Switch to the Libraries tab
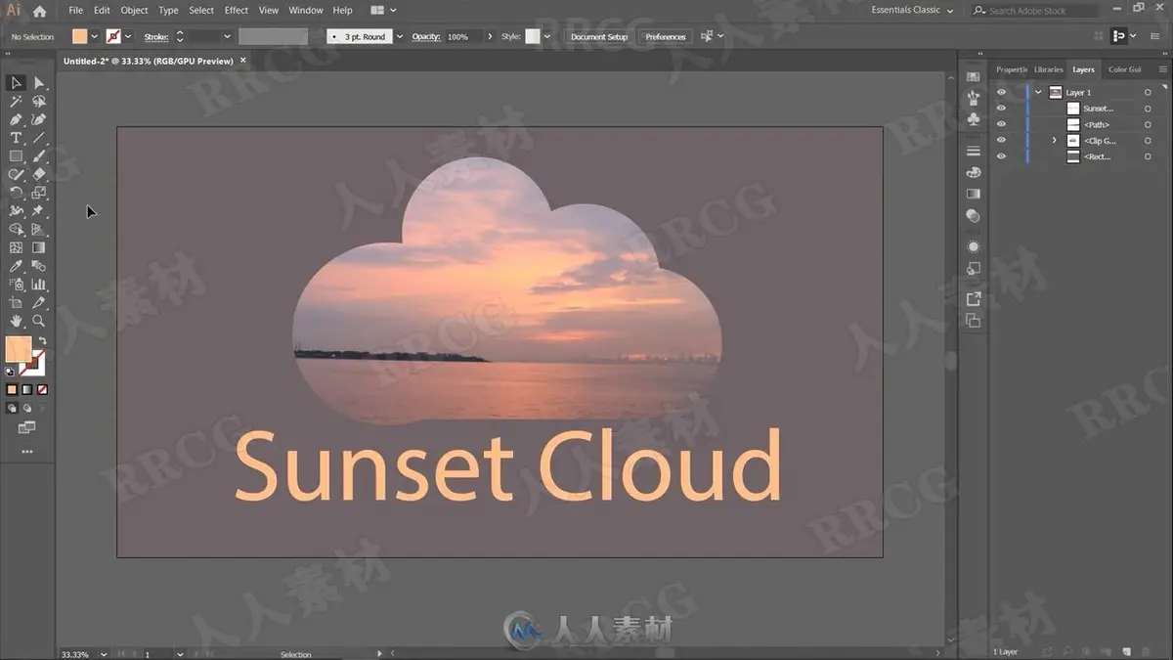This screenshot has width=1173, height=660. (1048, 69)
